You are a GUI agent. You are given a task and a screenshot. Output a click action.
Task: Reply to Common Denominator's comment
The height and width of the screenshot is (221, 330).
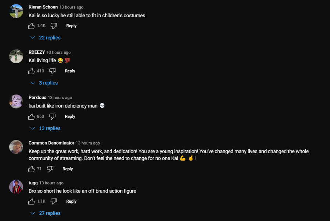[67, 169]
